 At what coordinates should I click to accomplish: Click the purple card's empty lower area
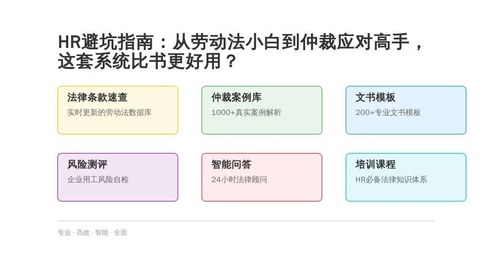(118, 193)
